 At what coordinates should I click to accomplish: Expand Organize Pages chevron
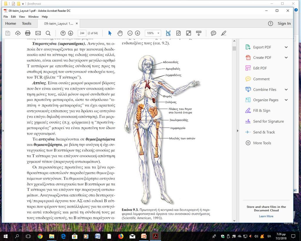point(286,100)
